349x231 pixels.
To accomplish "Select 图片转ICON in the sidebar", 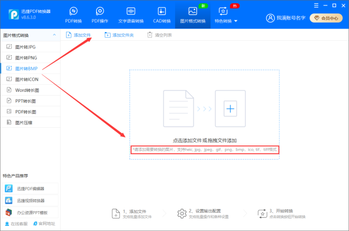I will tap(31, 80).
